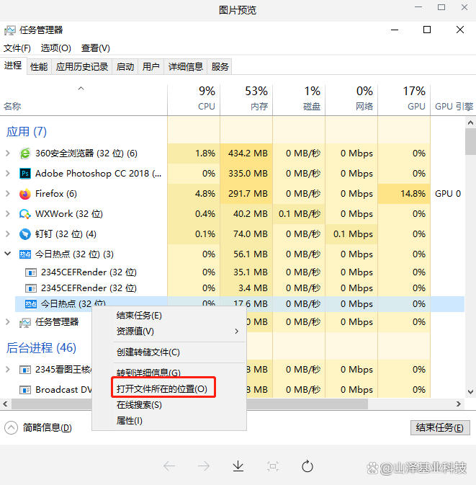
Task: Select 结束任务(E) in the context menu
Action: click(139, 316)
